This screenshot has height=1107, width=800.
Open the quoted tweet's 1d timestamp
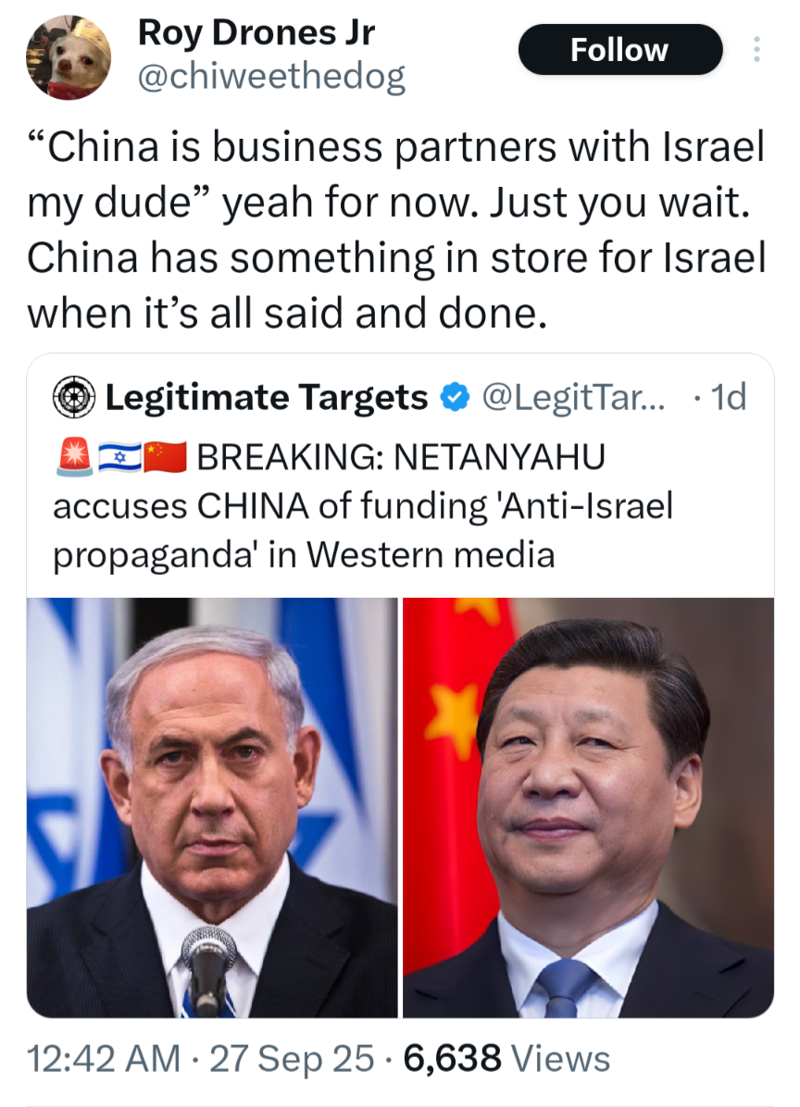tap(728, 397)
